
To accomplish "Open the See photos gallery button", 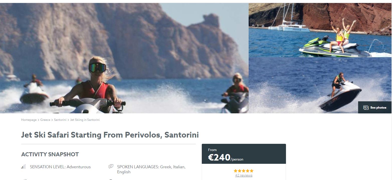I will coord(375,108).
